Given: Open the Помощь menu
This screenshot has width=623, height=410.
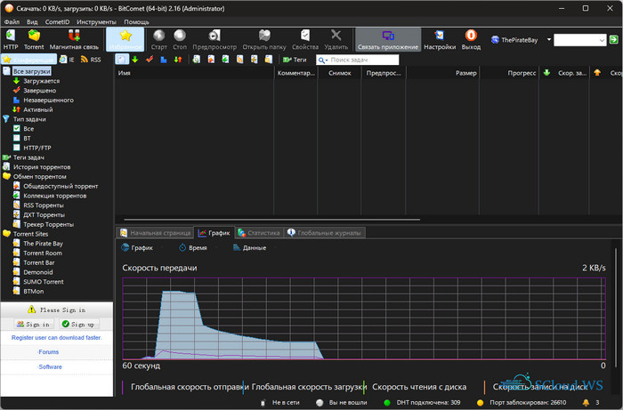Looking at the screenshot, I should (136, 22).
